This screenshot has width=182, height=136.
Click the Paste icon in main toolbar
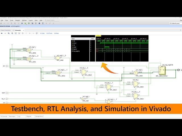pos(15,23)
